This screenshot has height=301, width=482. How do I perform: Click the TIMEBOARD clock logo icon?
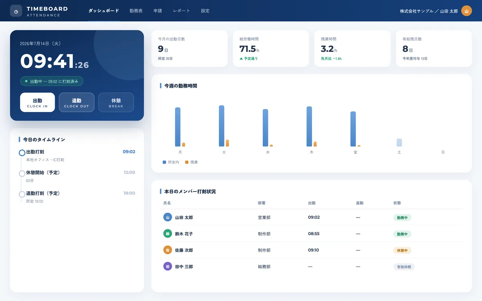[16, 11]
